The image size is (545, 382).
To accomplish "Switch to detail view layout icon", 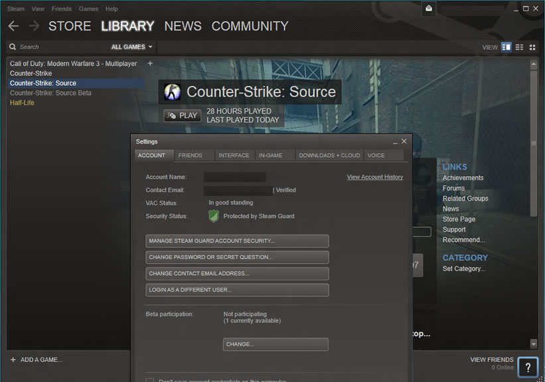I will 506,47.
